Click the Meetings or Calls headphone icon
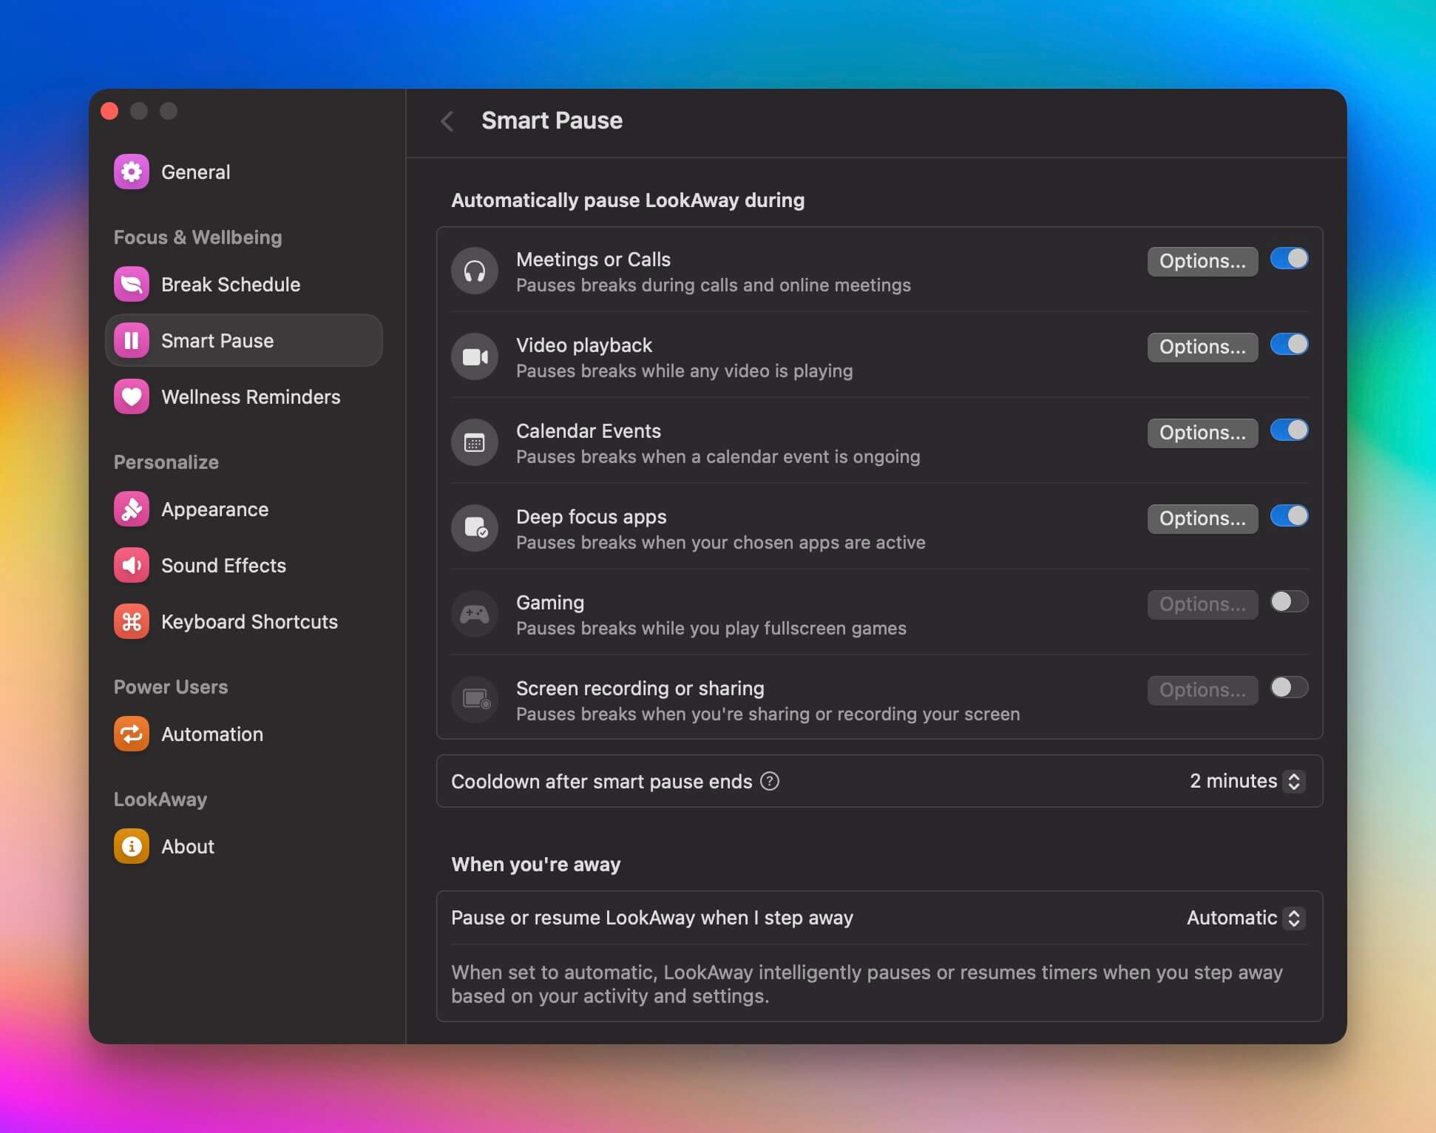The width and height of the screenshot is (1436, 1133). pyautogui.click(x=474, y=271)
